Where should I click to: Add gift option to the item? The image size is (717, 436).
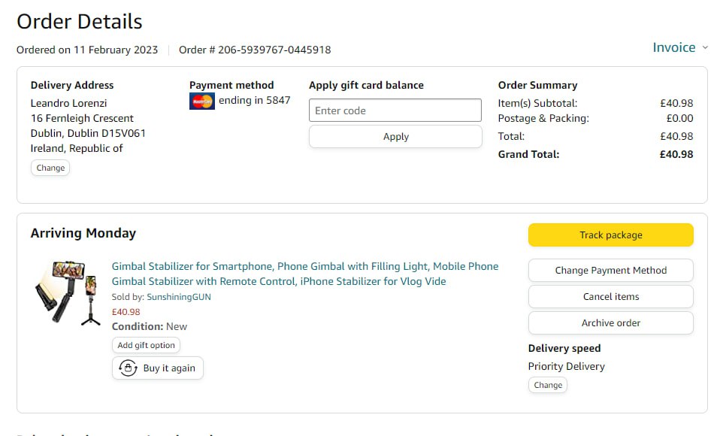pyautogui.click(x=147, y=346)
